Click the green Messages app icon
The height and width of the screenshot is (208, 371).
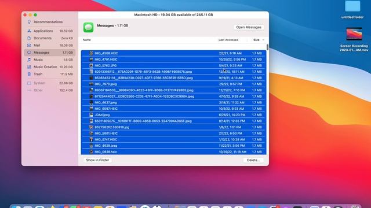point(88,27)
